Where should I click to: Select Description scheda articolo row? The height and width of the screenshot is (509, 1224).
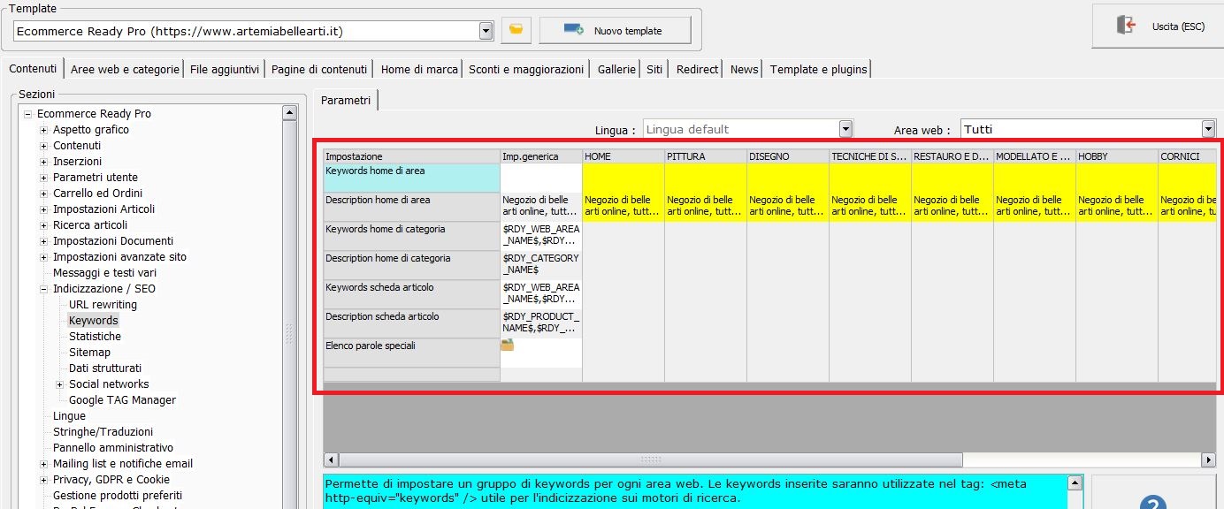pos(412,323)
